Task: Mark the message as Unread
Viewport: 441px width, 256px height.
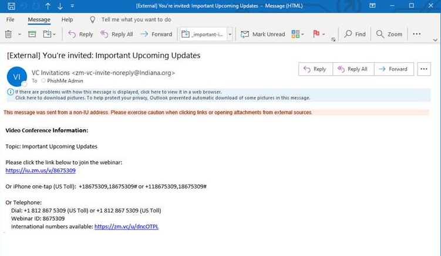Action: click(262, 34)
